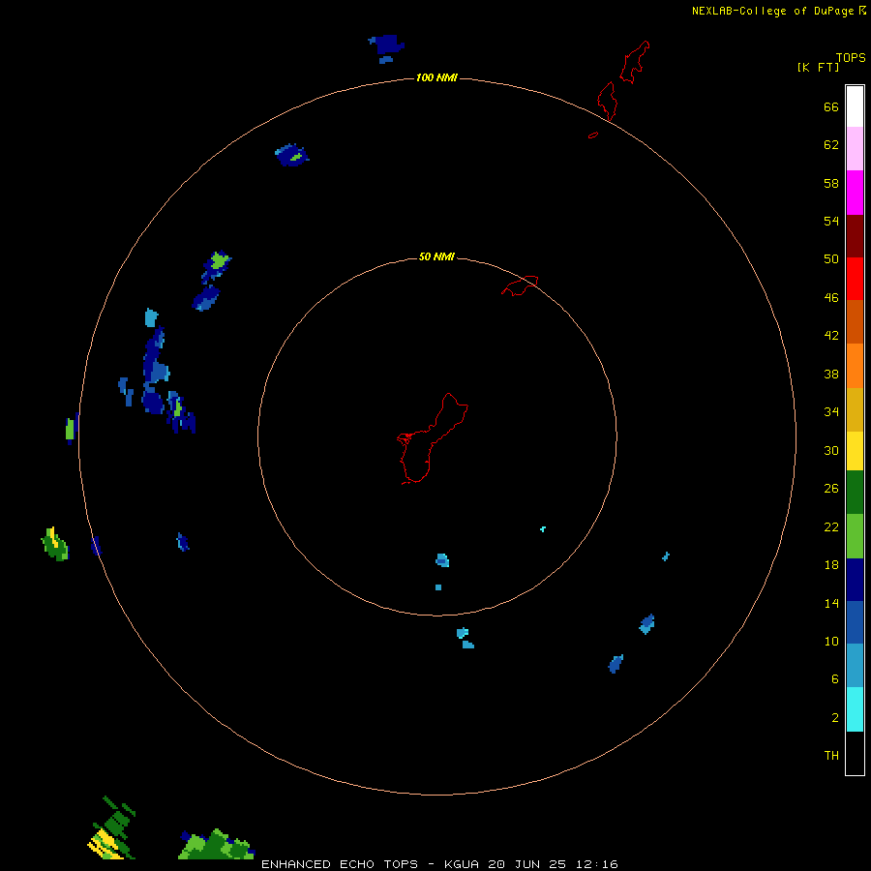Select the cyan legend swatch near bottom

[855, 709]
